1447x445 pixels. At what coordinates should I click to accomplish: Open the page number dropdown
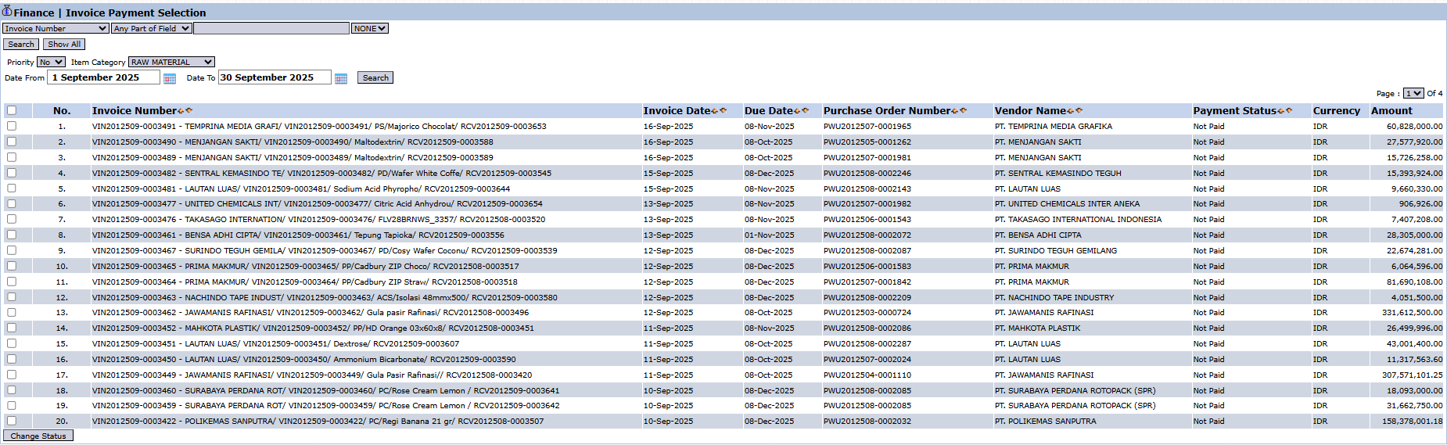[x=1413, y=93]
